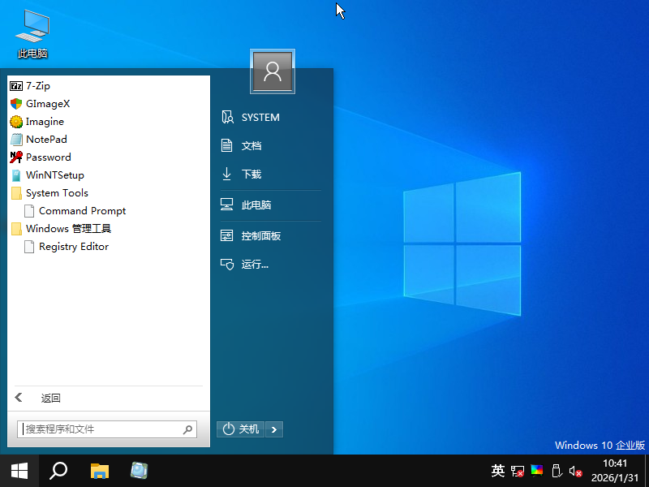Click the taskbar search magnifier icon
The width and height of the screenshot is (649, 487).
58,471
